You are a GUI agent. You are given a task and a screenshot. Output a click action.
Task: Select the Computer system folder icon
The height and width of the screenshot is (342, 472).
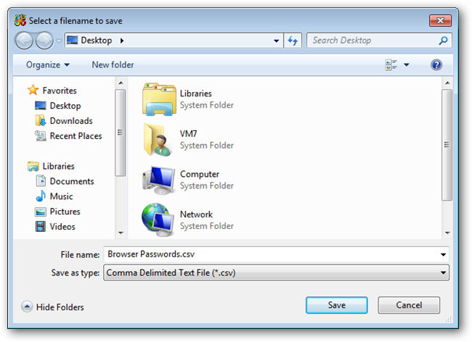click(158, 180)
